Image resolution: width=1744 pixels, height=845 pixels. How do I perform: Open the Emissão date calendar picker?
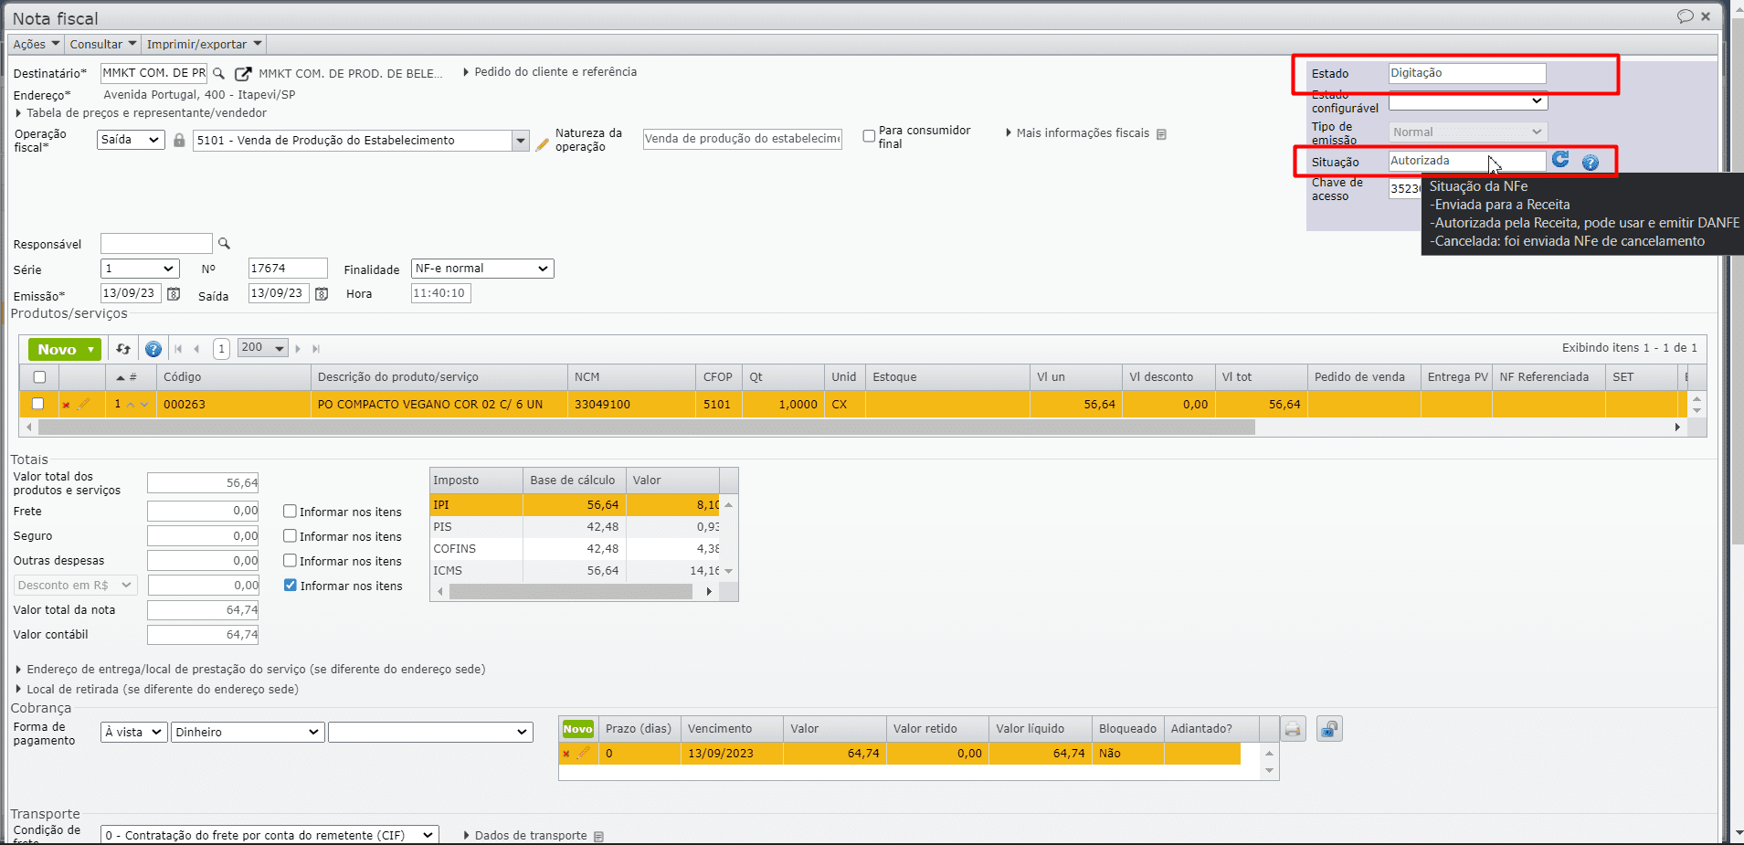174,294
